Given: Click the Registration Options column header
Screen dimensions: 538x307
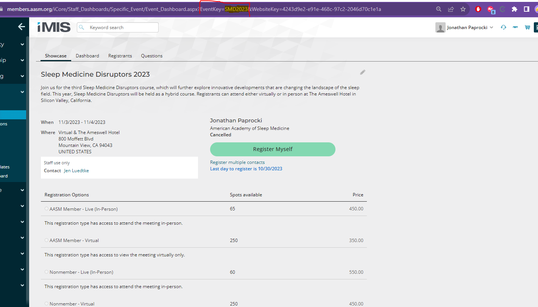Looking at the screenshot, I should [67, 195].
